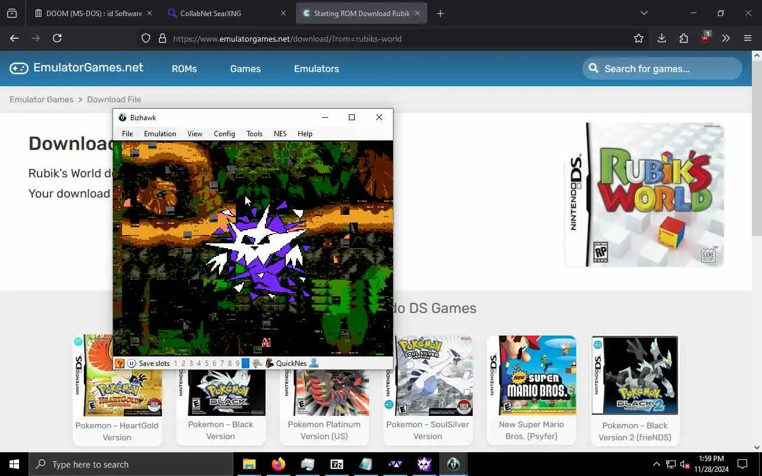Open the Games navigation link

tap(245, 69)
